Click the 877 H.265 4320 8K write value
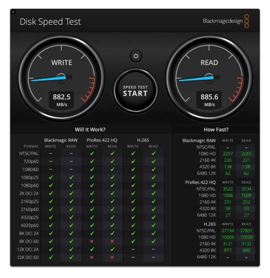270x278 pixels. point(228,251)
